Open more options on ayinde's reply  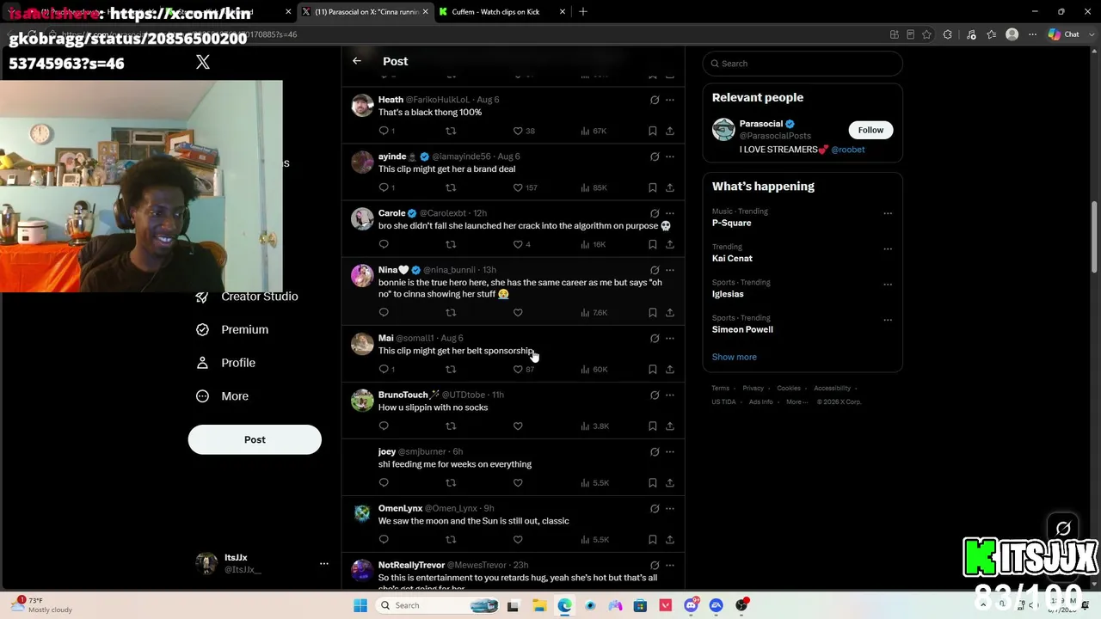(670, 156)
